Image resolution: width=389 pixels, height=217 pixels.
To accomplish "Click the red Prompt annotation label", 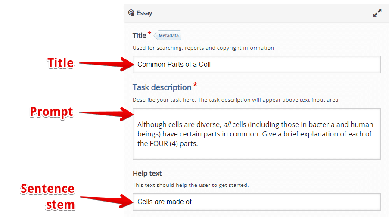I will pyautogui.click(x=52, y=112).
